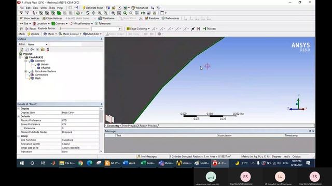This screenshot has height=186, width=332.
Task: Open the Convert dropdown
Action: point(60,24)
